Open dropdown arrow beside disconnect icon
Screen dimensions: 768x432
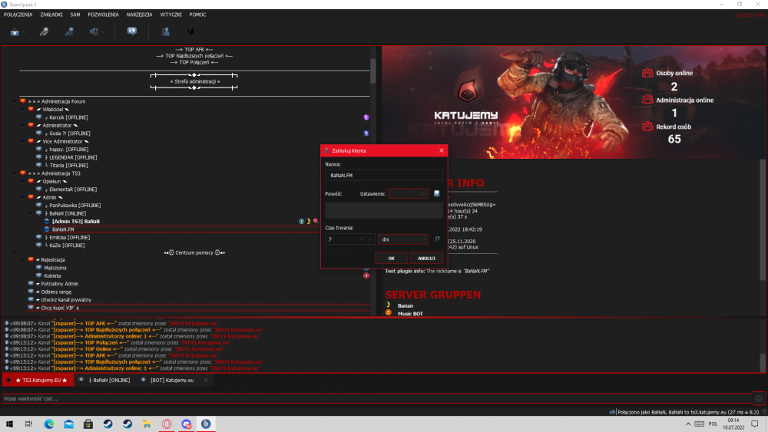coord(25,32)
